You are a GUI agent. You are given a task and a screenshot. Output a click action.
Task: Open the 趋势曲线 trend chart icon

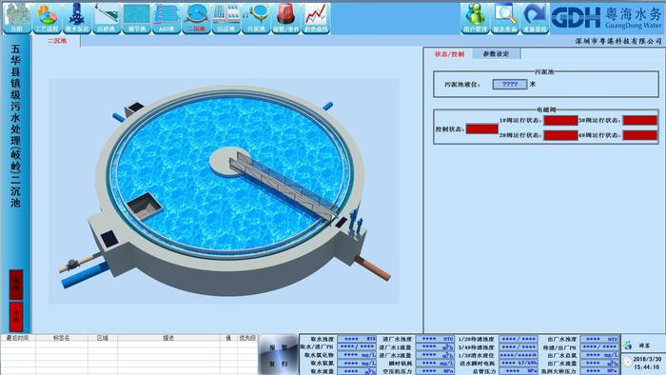coord(316,18)
